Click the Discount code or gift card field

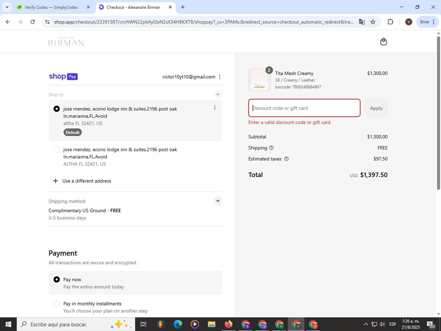coord(304,108)
